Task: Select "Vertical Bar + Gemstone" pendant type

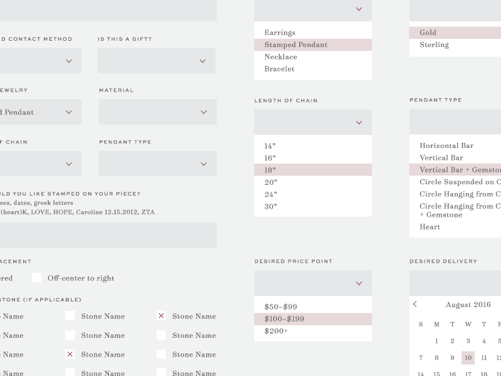Action: [457, 169]
